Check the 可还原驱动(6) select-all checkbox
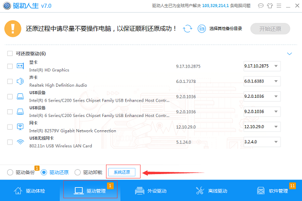Screen dimensions: 302x201 10,53
